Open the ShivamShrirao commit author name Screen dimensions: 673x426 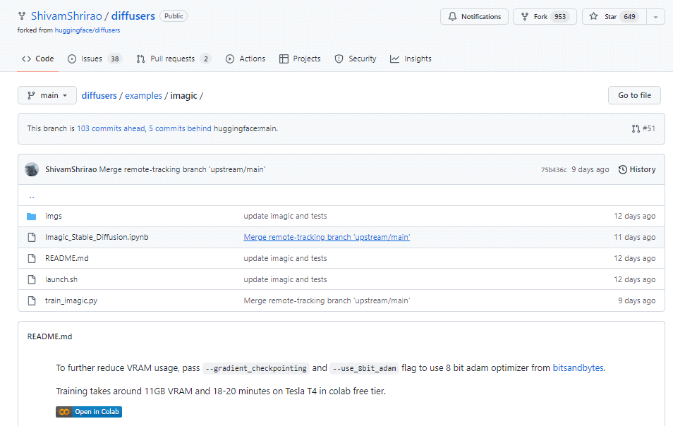point(71,169)
